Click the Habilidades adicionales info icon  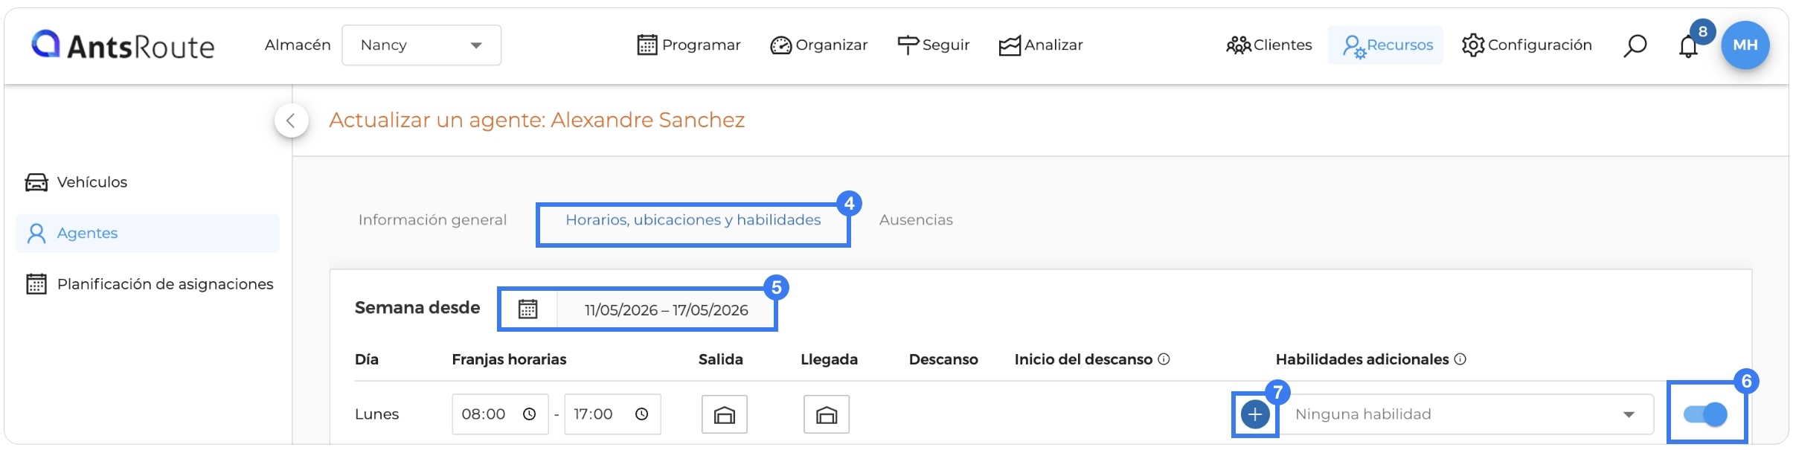(x=1460, y=359)
